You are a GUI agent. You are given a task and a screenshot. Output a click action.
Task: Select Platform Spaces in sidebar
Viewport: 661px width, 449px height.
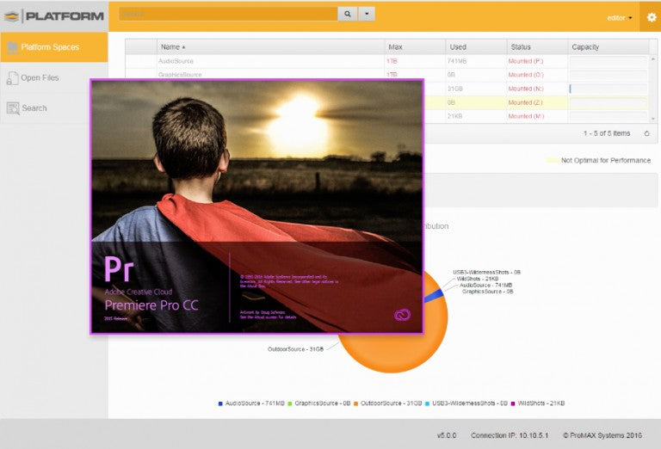(x=54, y=47)
